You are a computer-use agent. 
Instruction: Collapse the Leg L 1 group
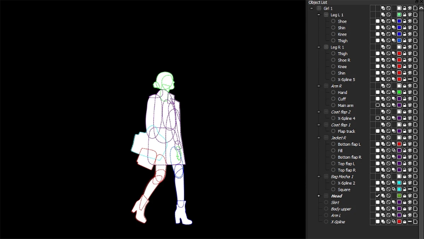(x=319, y=15)
